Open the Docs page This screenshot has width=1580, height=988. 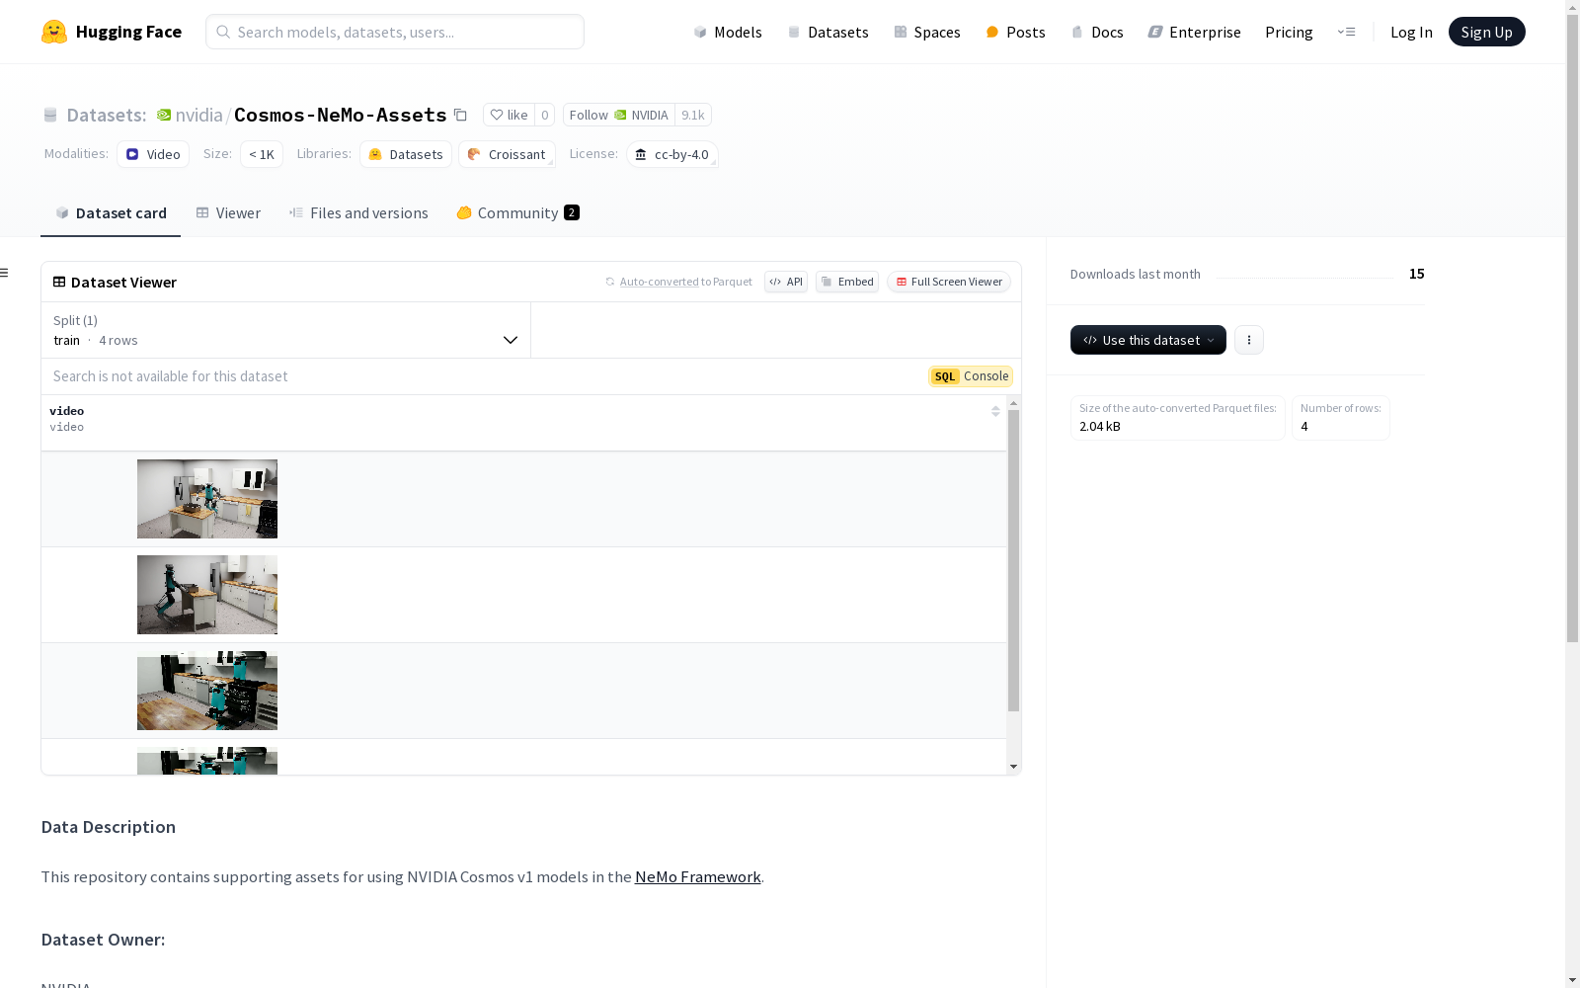click(1097, 32)
